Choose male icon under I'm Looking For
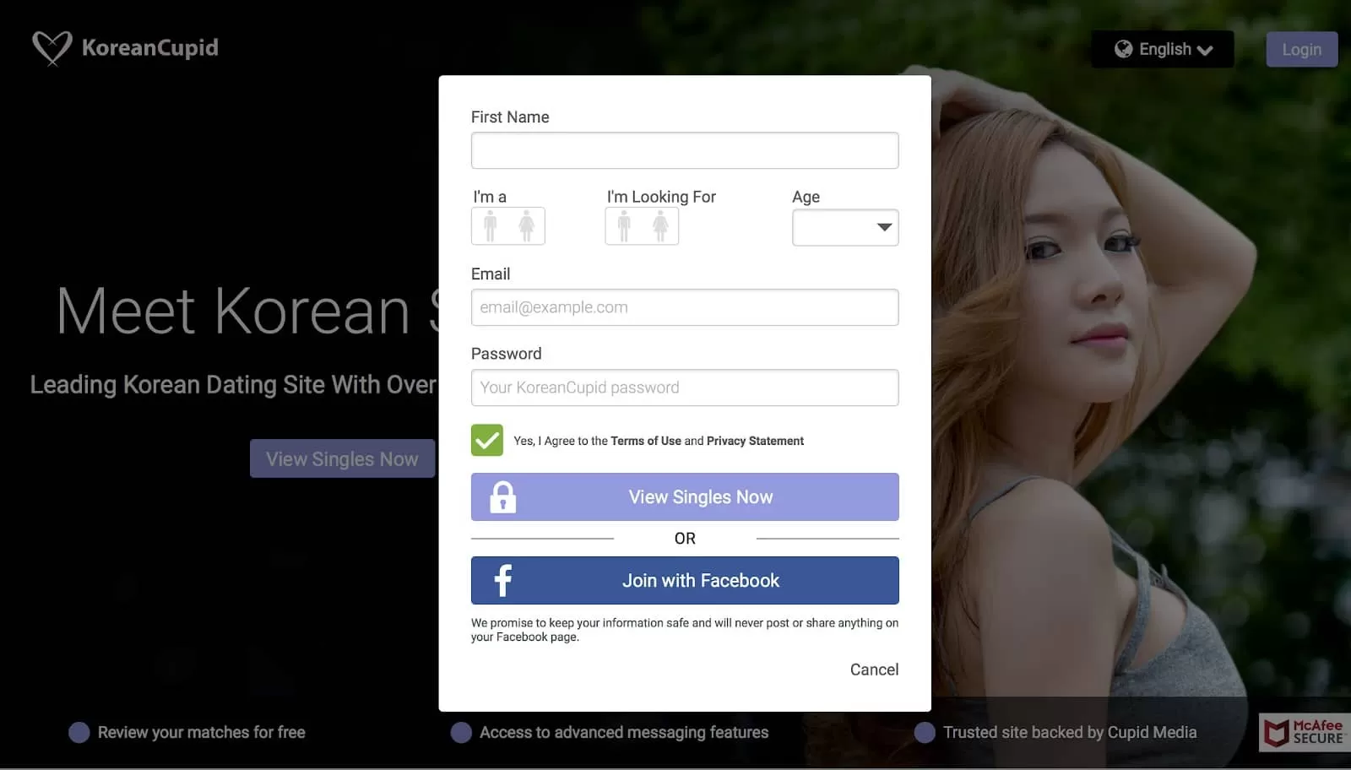The width and height of the screenshot is (1351, 770). click(x=624, y=226)
